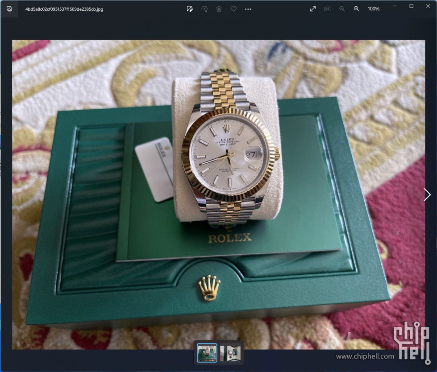Screen dimensions: 437x372
Task: Select the first filmstrip thumbnail
Action: [x=207, y=353]
